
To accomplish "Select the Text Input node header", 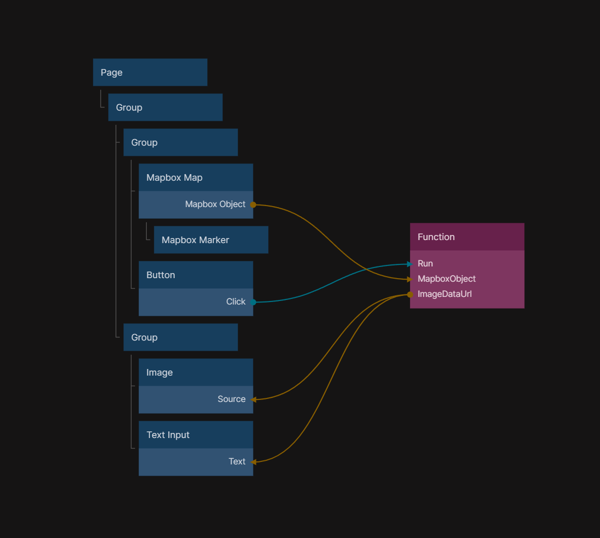I will tap(196, 435).
